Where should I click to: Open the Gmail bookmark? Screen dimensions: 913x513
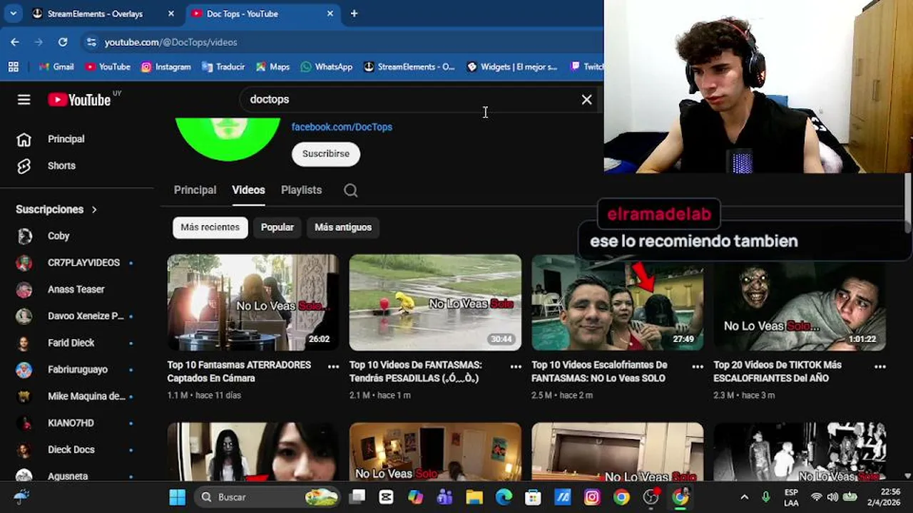click(x=56, y=66)
